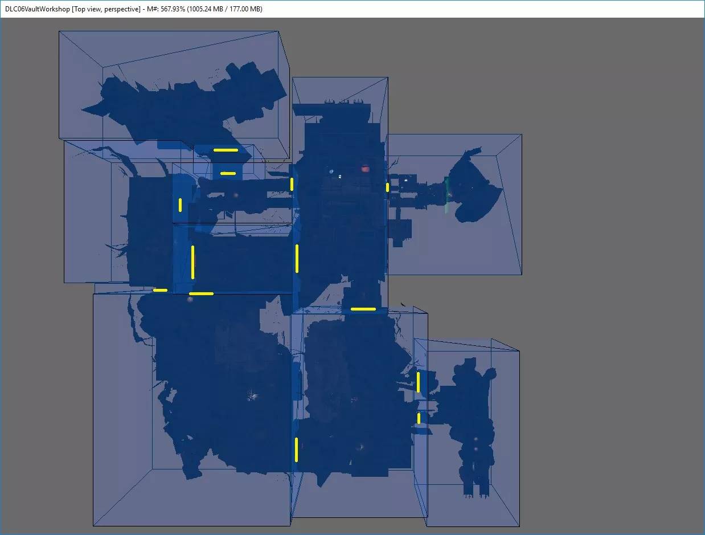
Task: Select the green translucent plane near the cave
Action: click(x=447, y=195)
